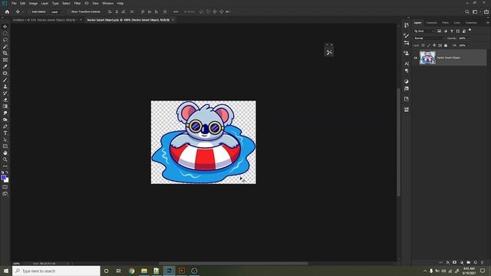This screenshot has width=491, height=276.
Task: Select Vector Smart Object layer thumbnail
Action: 427,58
